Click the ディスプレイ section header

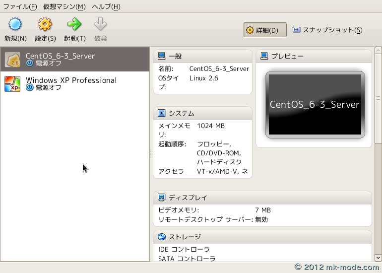point(188,198)
